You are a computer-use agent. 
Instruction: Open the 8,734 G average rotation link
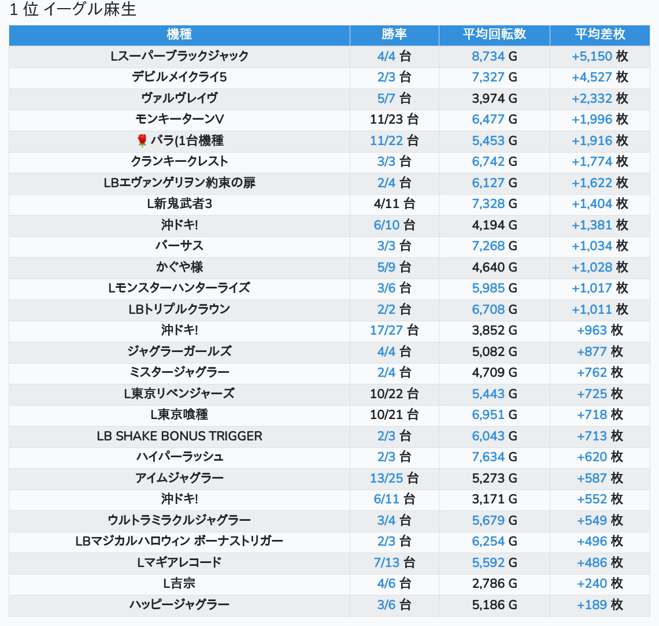point(488,56)
